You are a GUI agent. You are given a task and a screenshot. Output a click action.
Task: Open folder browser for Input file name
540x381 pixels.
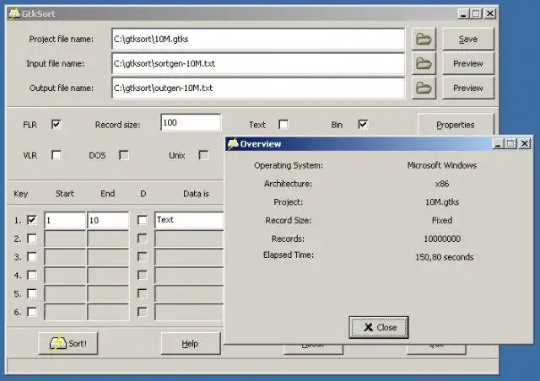tap(424, 63)
